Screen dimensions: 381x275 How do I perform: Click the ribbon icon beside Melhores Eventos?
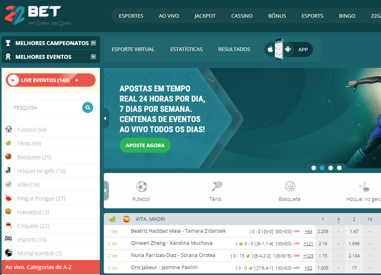(8, 57)
